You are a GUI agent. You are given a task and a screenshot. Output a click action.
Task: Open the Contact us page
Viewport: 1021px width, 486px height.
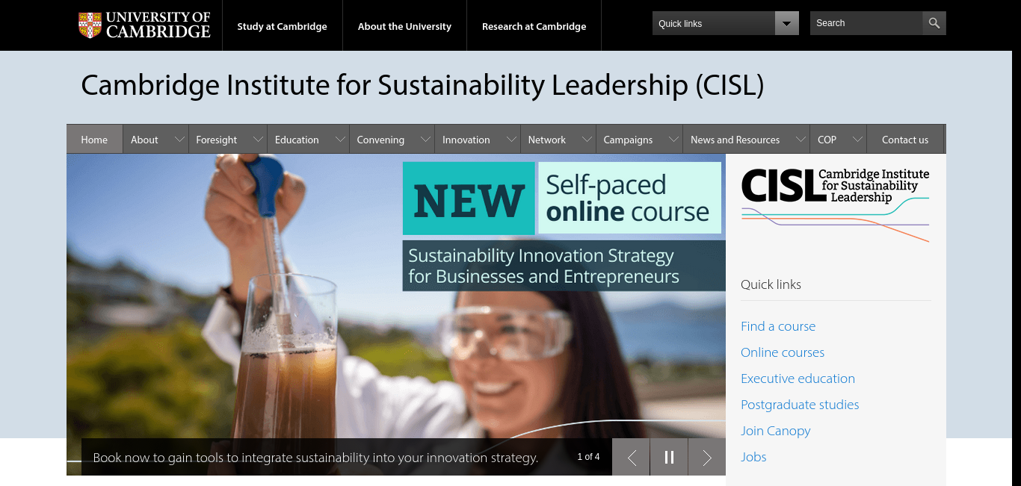tap(905, 140)
